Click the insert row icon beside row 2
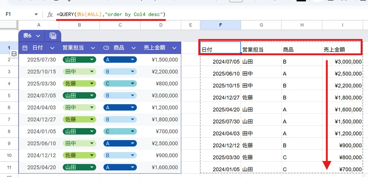 pos(14,54)
